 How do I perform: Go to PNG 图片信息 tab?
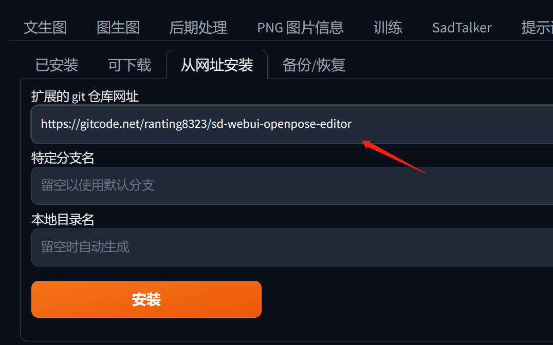point(301,28)
